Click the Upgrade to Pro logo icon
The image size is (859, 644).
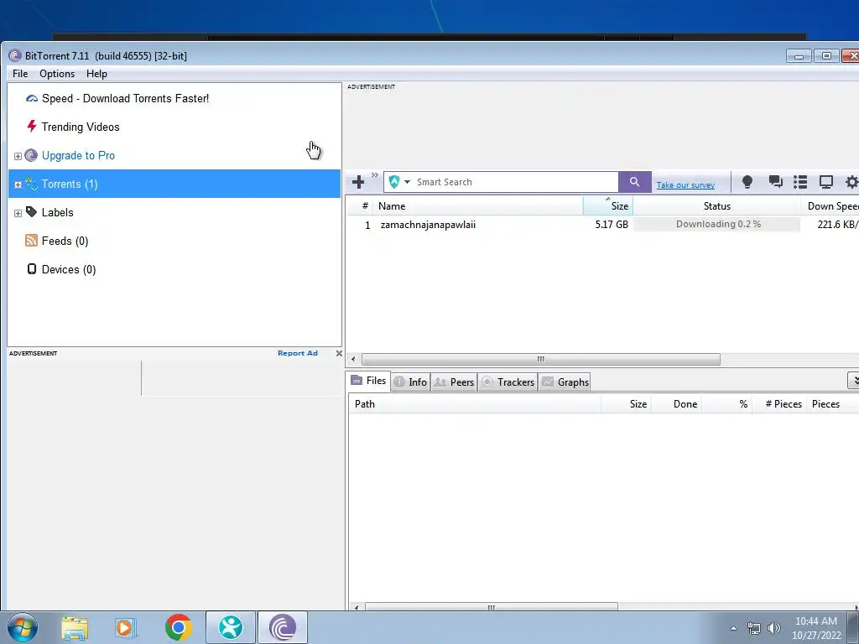tap(31, 155)
